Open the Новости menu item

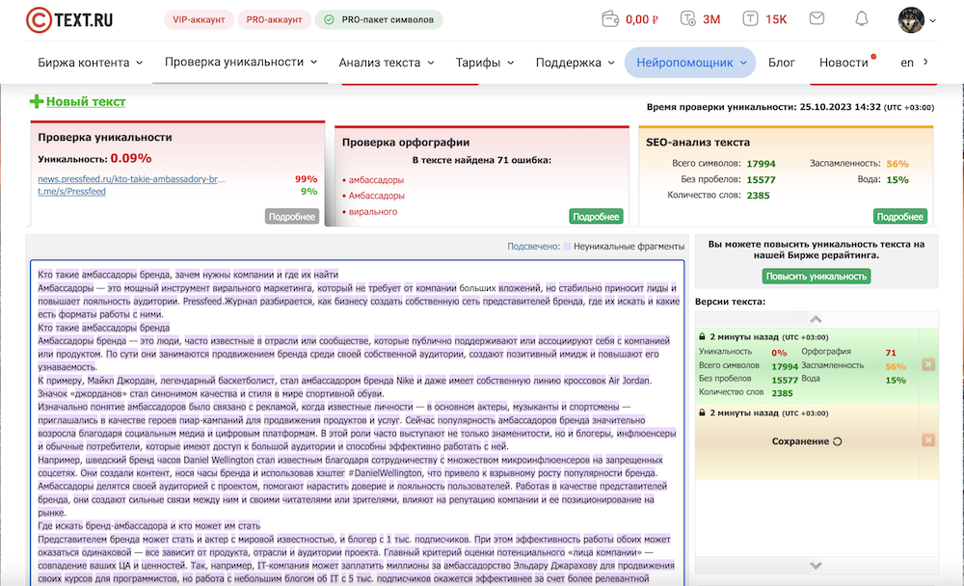point(843,63)
